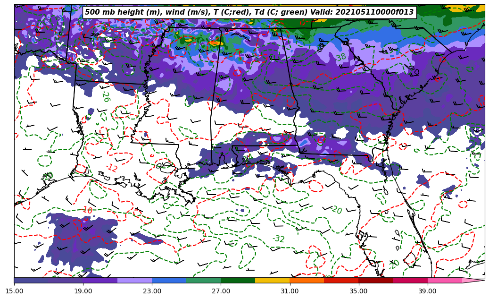Click the plot title text box
Viewport: 489px width, 299px height.
tap(249, 12)
